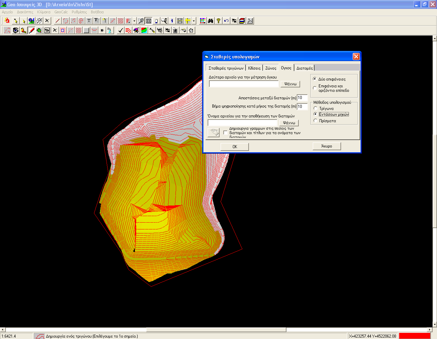
Task: Click the Άκυρο cancel button
Action: 327,146
